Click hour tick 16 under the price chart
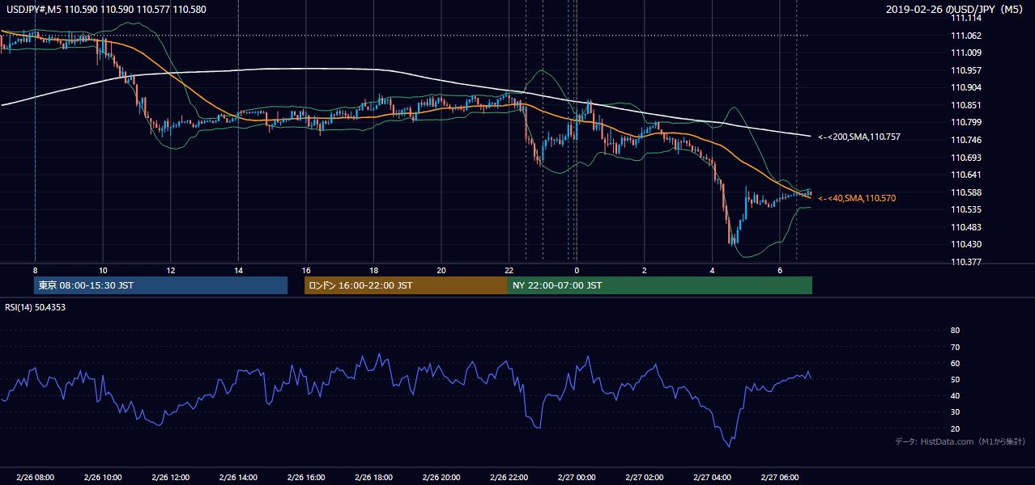Viewport: 1035px width, 485px height. [x=305, y=270]
